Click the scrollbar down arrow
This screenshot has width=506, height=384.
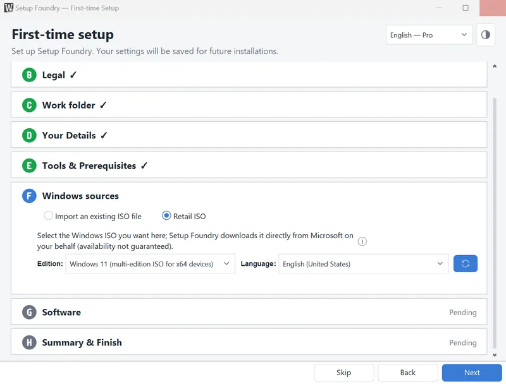coord(495,355)
